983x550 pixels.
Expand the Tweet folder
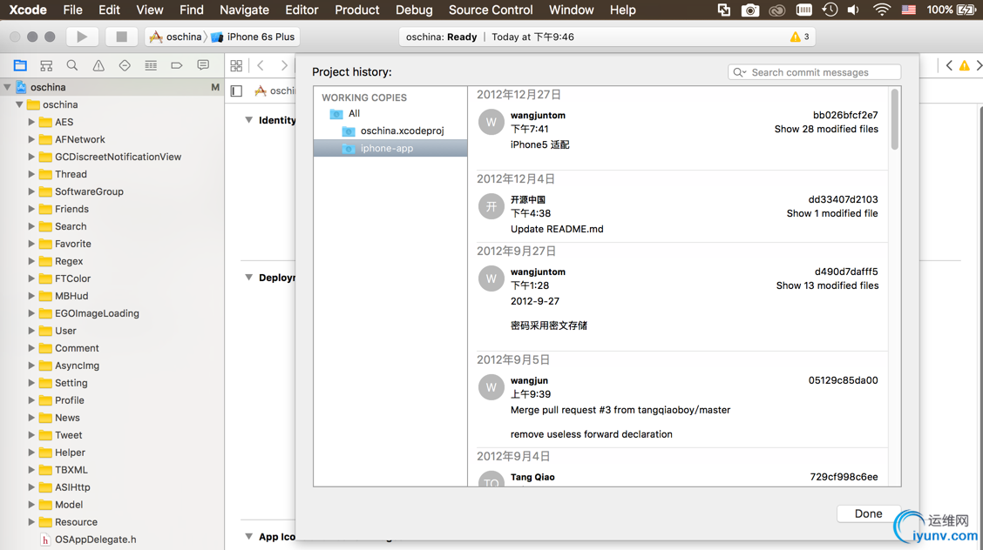[31, 435]
